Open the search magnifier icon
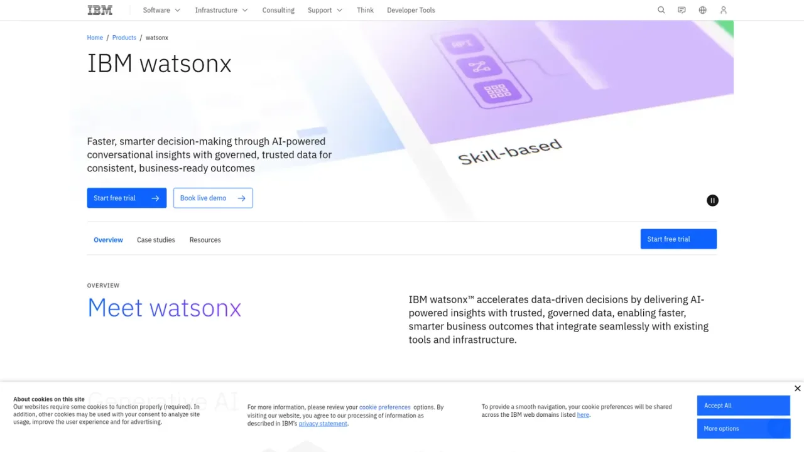 [661, 10]
